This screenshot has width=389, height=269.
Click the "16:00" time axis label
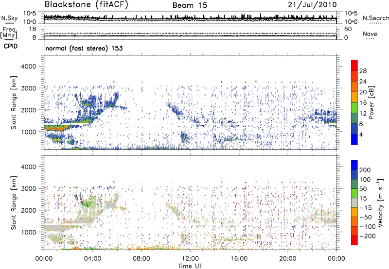tap(239, 259)
